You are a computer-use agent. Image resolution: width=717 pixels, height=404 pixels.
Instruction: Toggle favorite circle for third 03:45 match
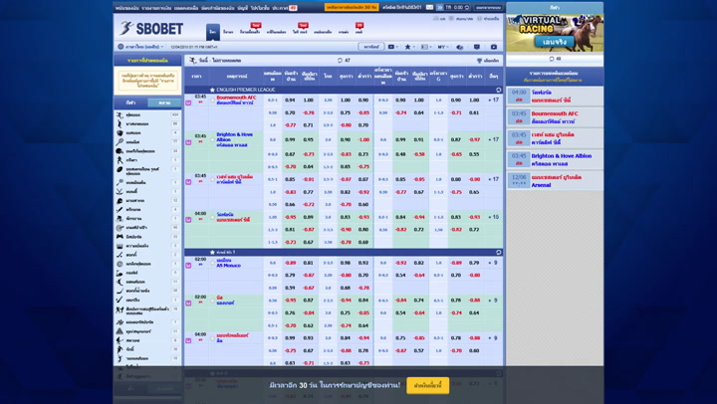coord(213,179)
